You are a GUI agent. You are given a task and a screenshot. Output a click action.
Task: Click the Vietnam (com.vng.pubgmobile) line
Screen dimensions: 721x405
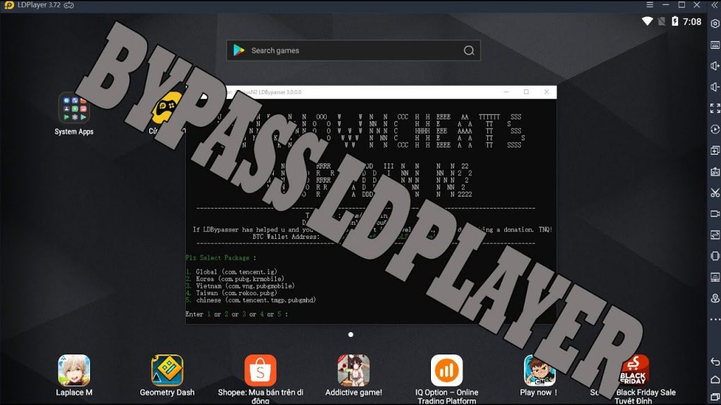240,285
